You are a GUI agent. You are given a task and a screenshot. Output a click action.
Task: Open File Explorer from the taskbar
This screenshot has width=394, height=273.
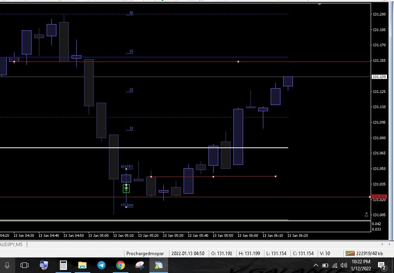coord(82,265)
